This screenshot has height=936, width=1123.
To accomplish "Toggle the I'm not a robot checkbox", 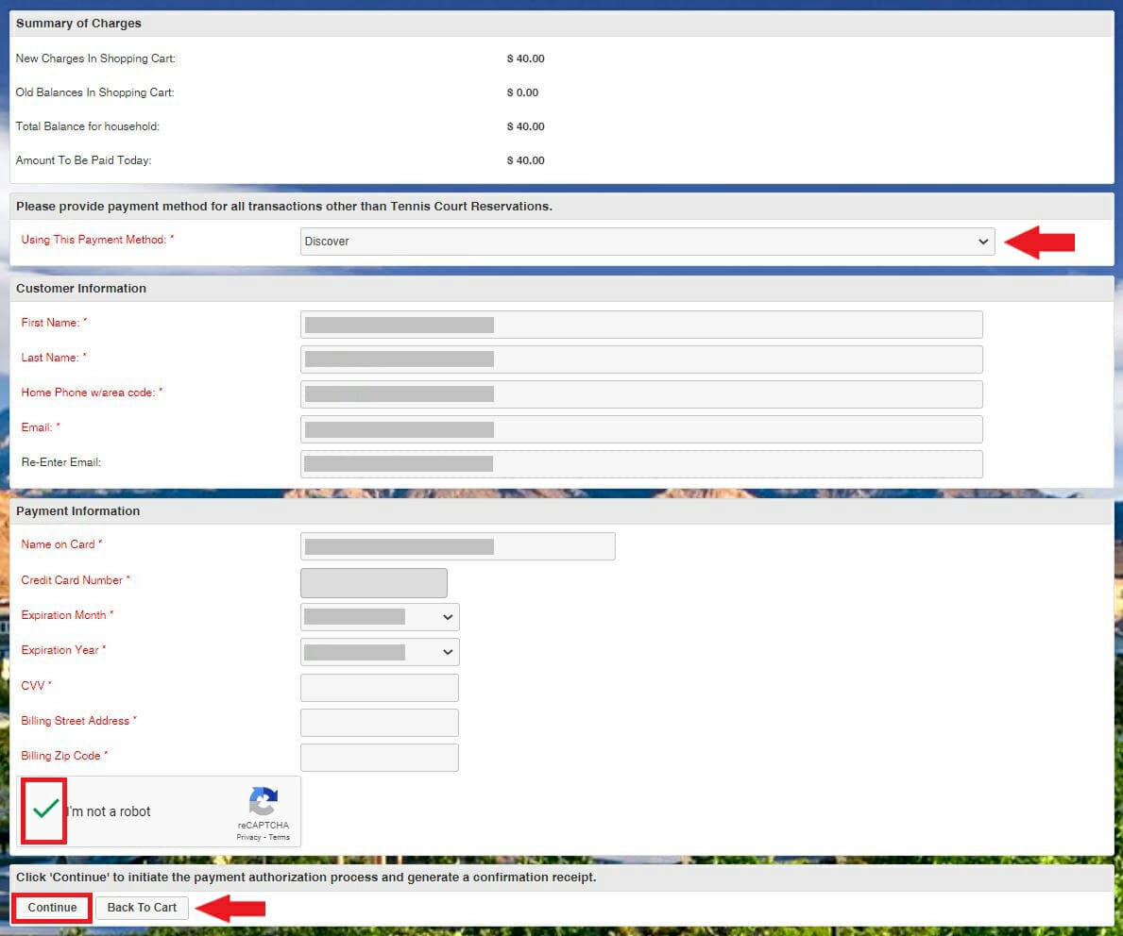I will [44, 811].
